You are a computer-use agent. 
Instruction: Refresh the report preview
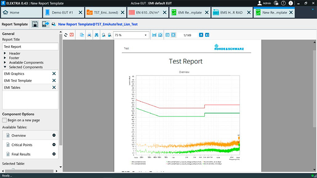66,35
